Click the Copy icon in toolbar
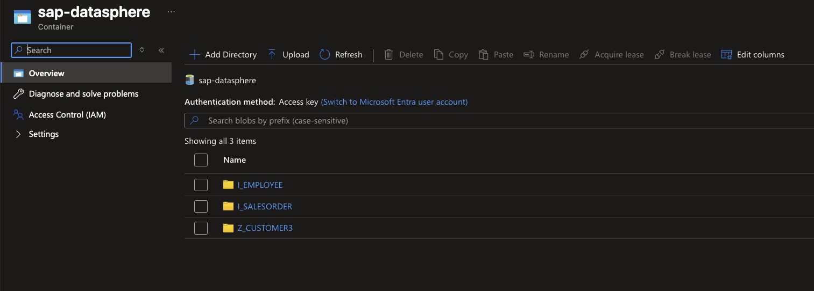The image size is (814, 291). 439,55
